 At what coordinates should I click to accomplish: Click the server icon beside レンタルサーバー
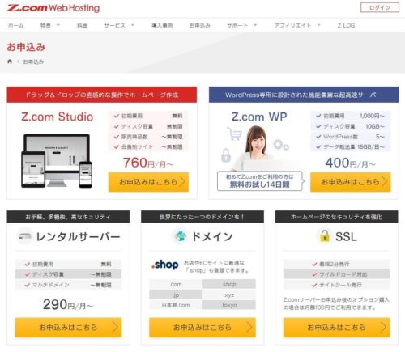click(25, 236)
